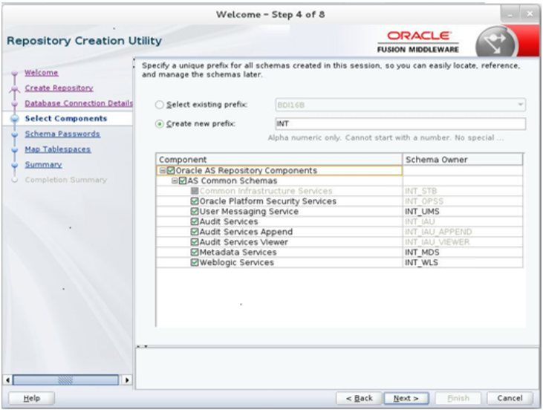
Task: Minimize the Repository Creation Utility window
Action: click(x=510, y=14)
